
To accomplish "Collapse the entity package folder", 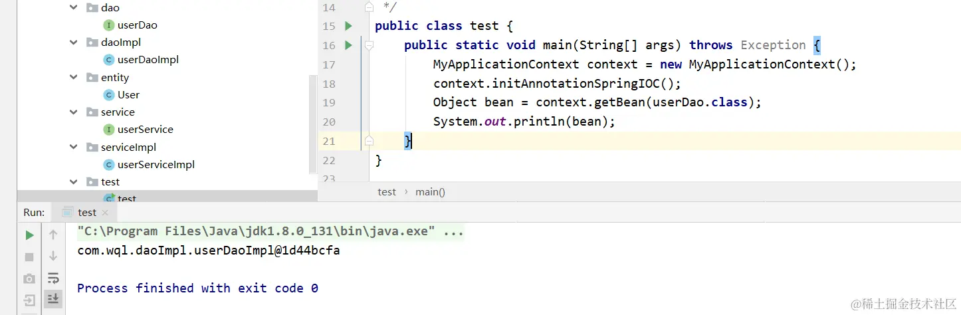I will click(74, 78).
